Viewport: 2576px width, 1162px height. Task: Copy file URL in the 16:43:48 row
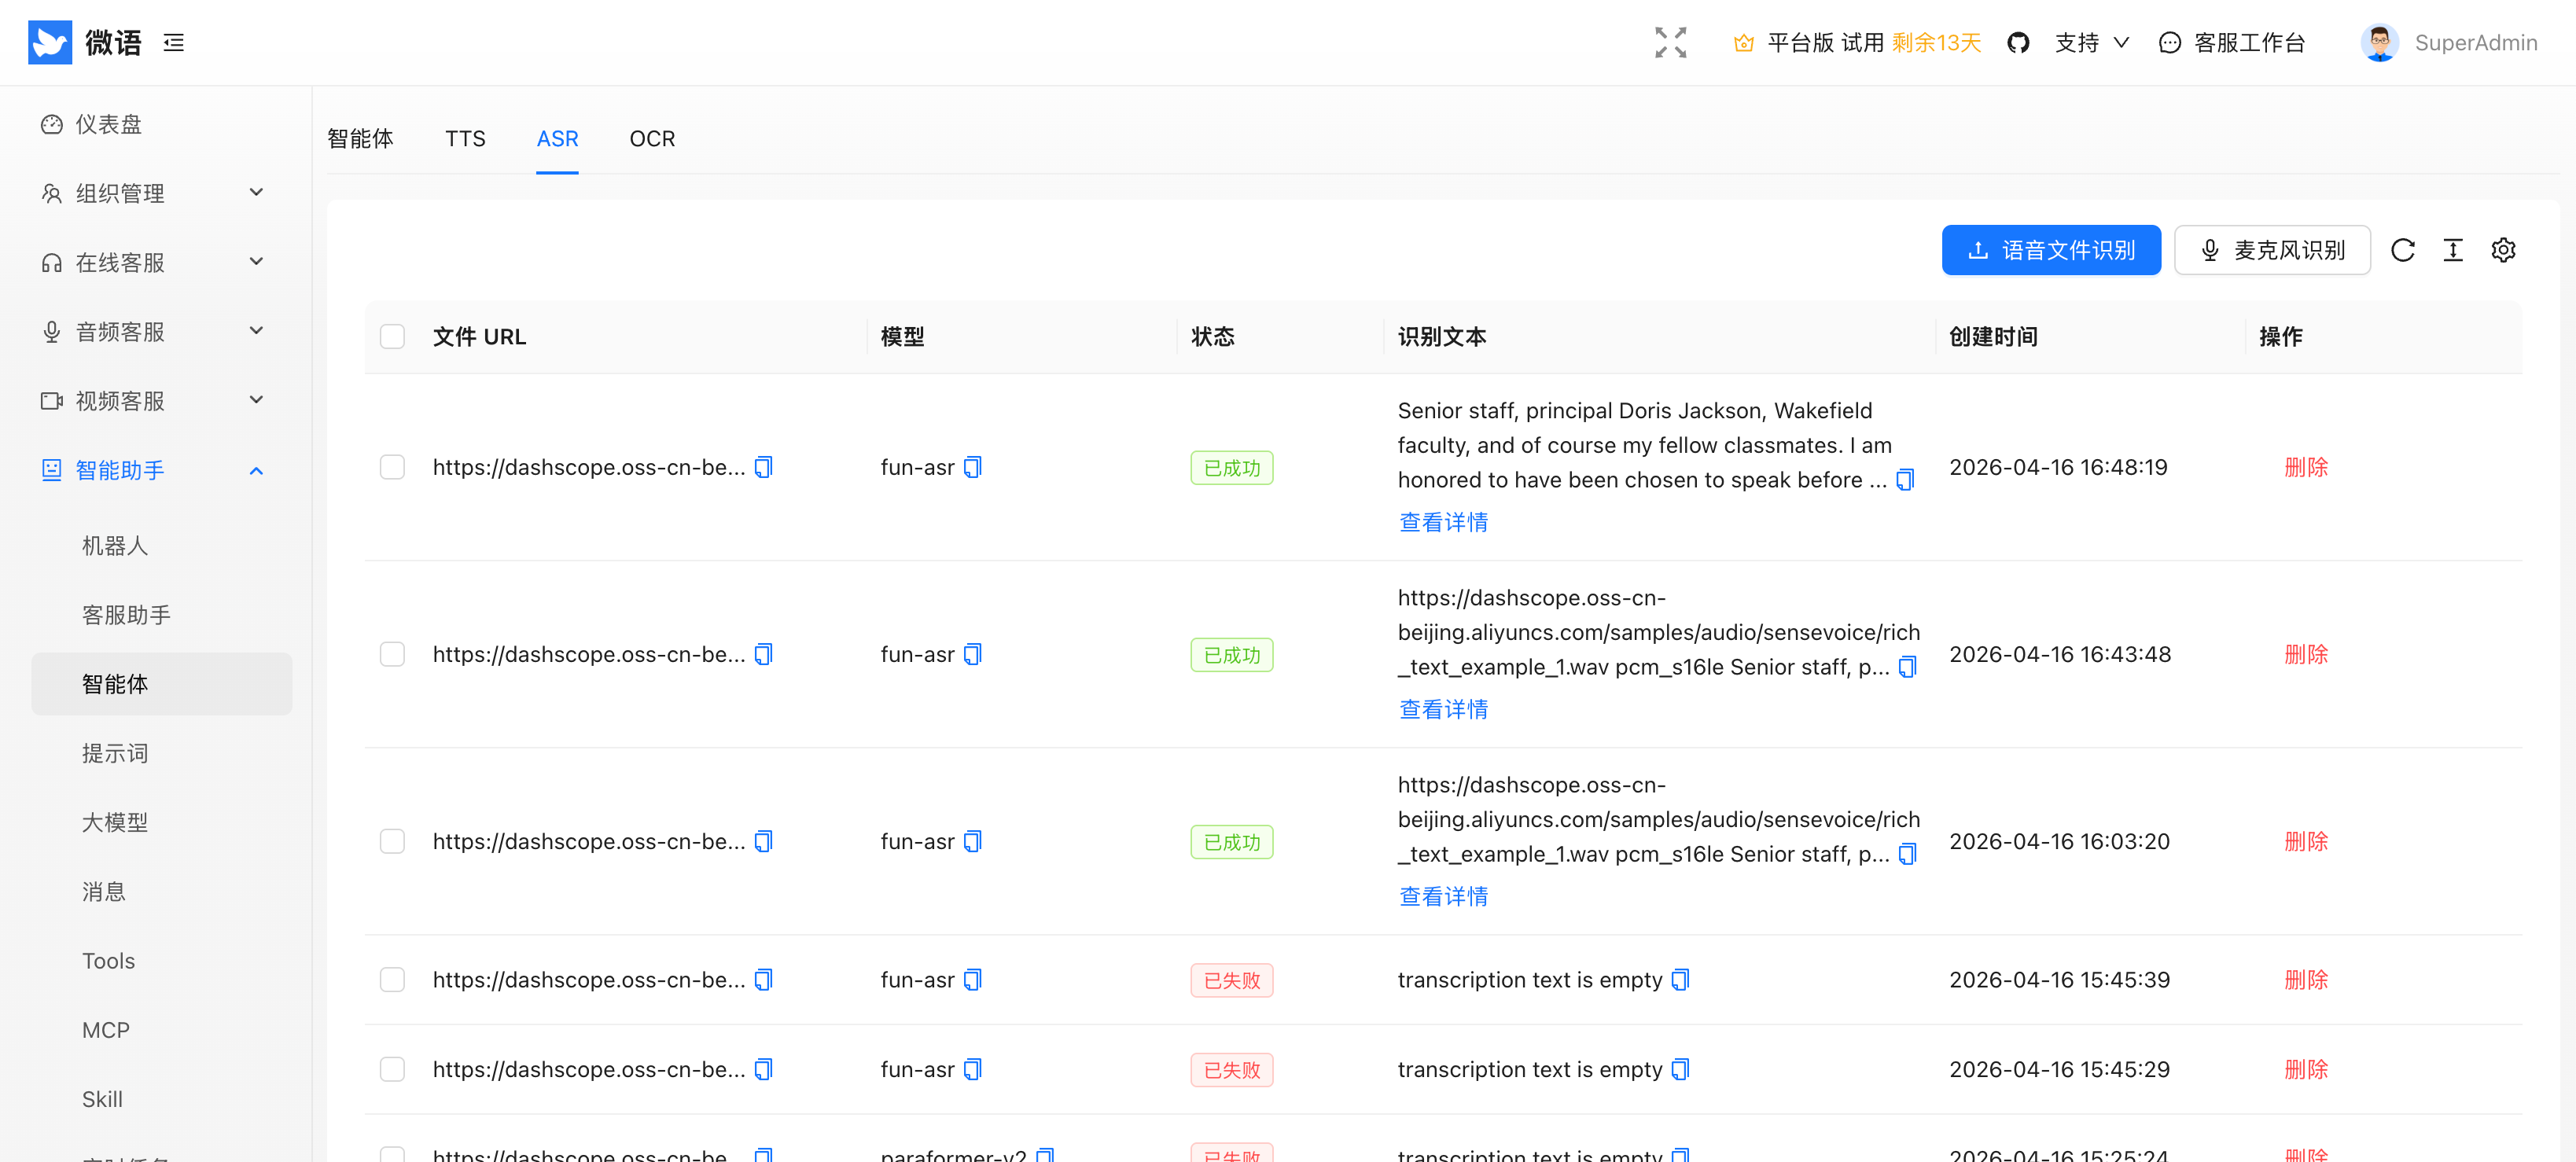pyautogui.click(x=763, y=654)
